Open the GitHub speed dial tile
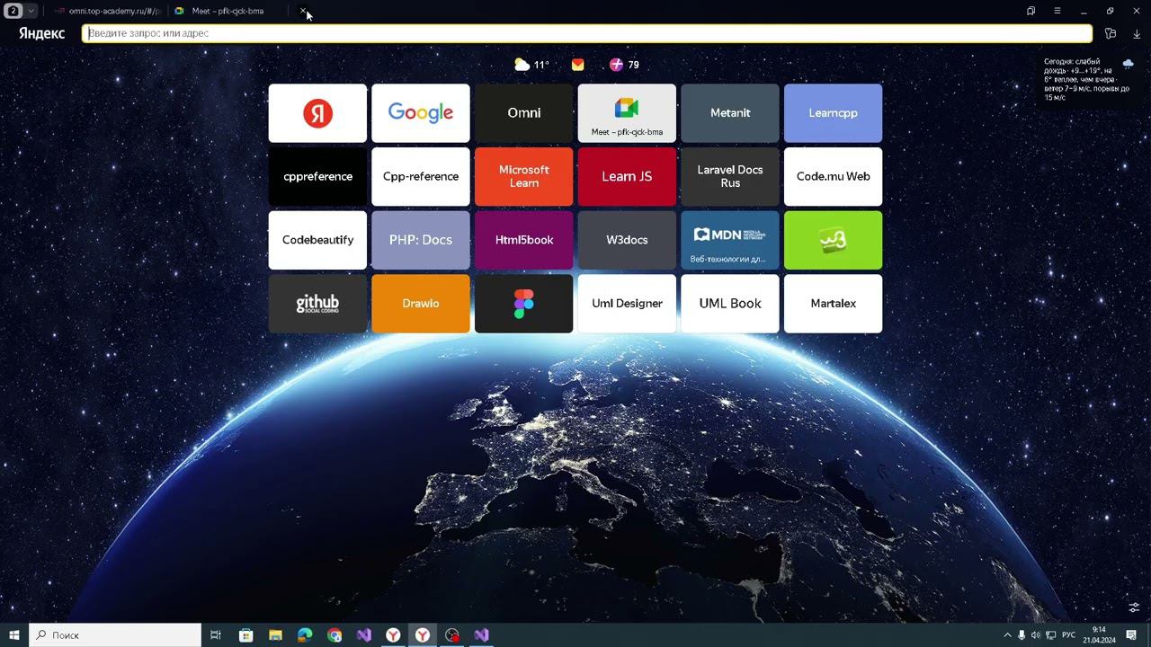Image resolution: width=1151 pixels, height=647 pixels. 317,304
